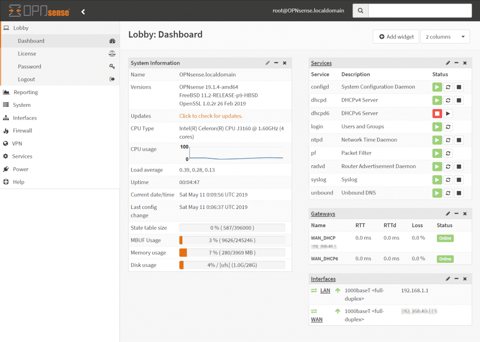
Task: Start the dhcpd6 service
Action: [448, 113]
